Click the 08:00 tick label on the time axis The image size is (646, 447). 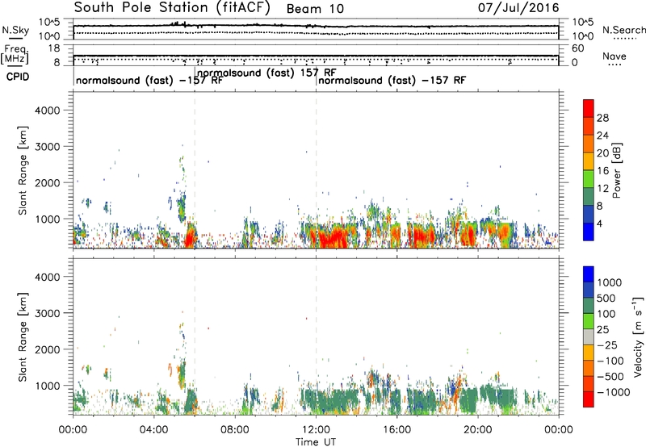[x=235, y=430]
